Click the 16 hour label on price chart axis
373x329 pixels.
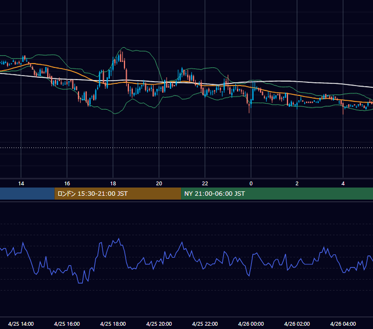[x=67, y=184]
